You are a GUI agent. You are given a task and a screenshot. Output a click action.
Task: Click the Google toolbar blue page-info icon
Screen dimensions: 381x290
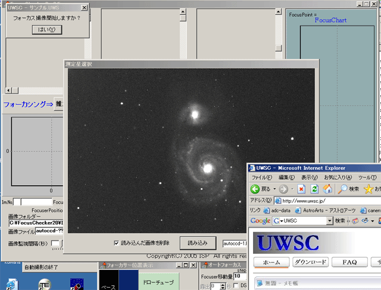pos(365,221)
